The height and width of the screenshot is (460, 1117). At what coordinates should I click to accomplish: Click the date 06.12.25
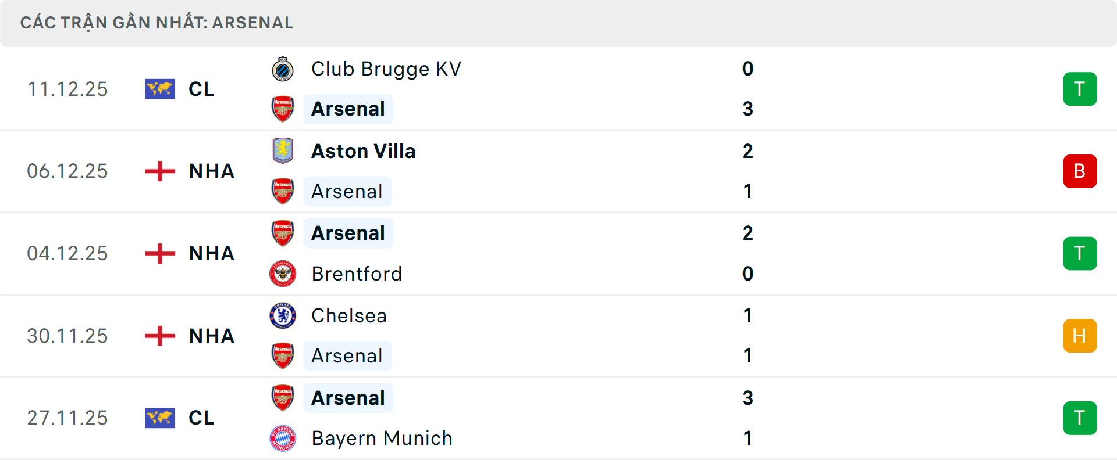click(67, 171)
